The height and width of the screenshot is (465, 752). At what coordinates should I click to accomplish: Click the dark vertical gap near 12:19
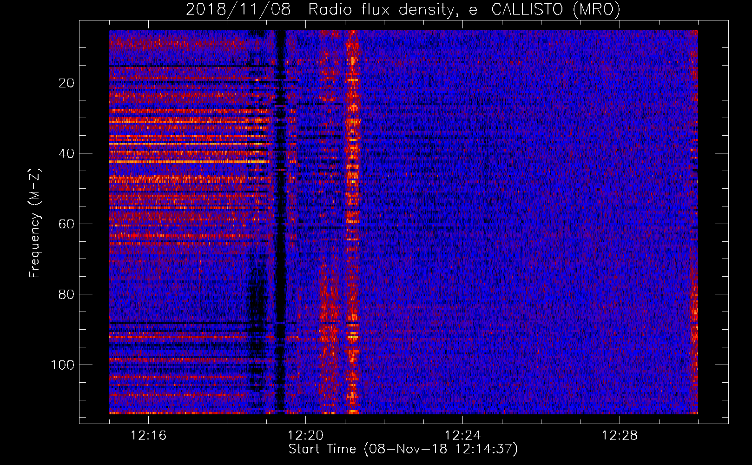coord(280,222)
